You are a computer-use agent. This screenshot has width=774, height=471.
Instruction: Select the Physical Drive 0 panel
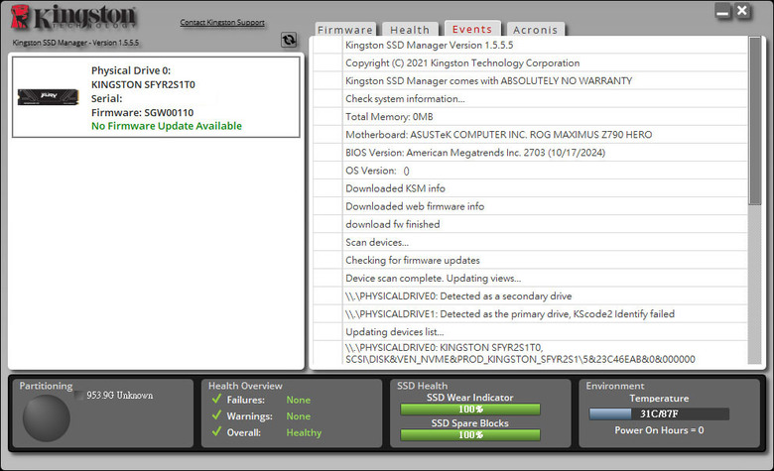coord(156,97)
